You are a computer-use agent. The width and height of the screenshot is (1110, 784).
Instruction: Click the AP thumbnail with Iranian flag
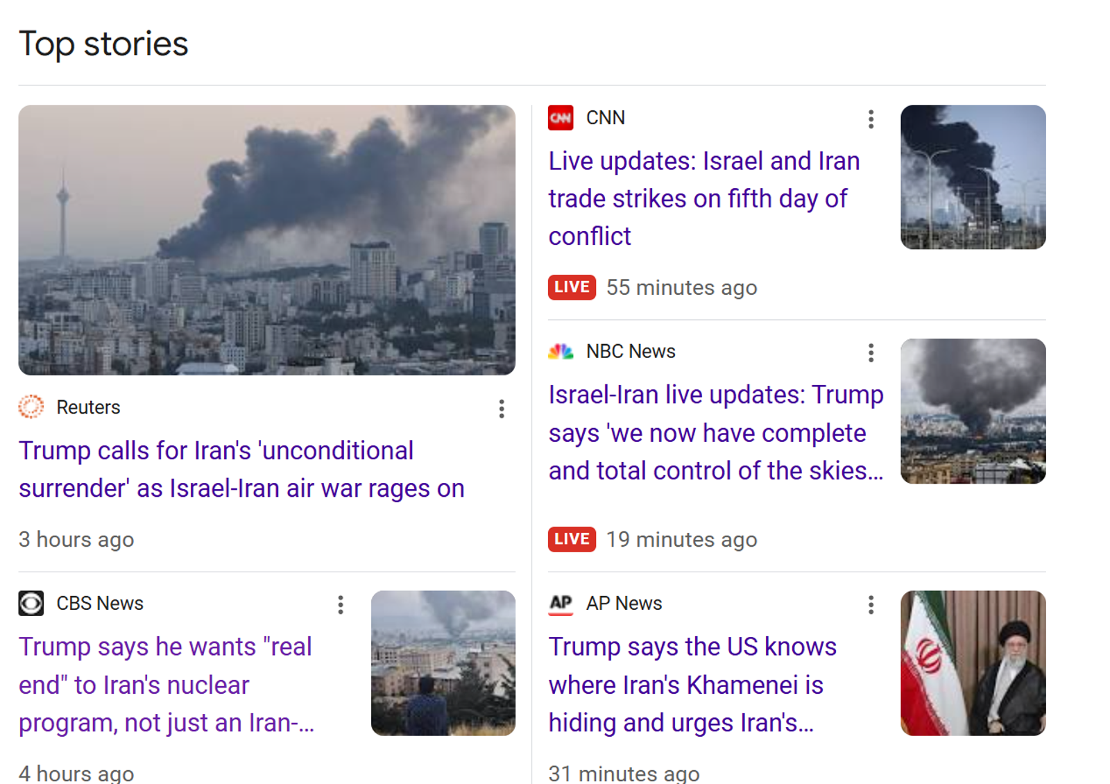[x=973, y=663]
